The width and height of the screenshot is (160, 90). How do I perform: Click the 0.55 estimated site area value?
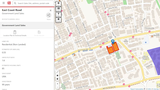(x=4, y=52)
